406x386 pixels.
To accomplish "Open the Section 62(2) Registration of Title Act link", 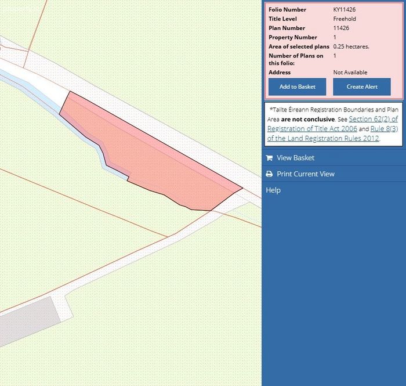I will click(x=332, y=124).
